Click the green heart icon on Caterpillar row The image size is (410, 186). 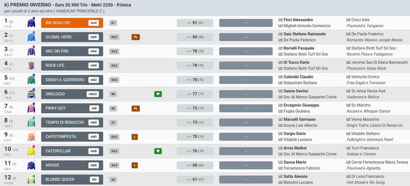coord(158,151)
